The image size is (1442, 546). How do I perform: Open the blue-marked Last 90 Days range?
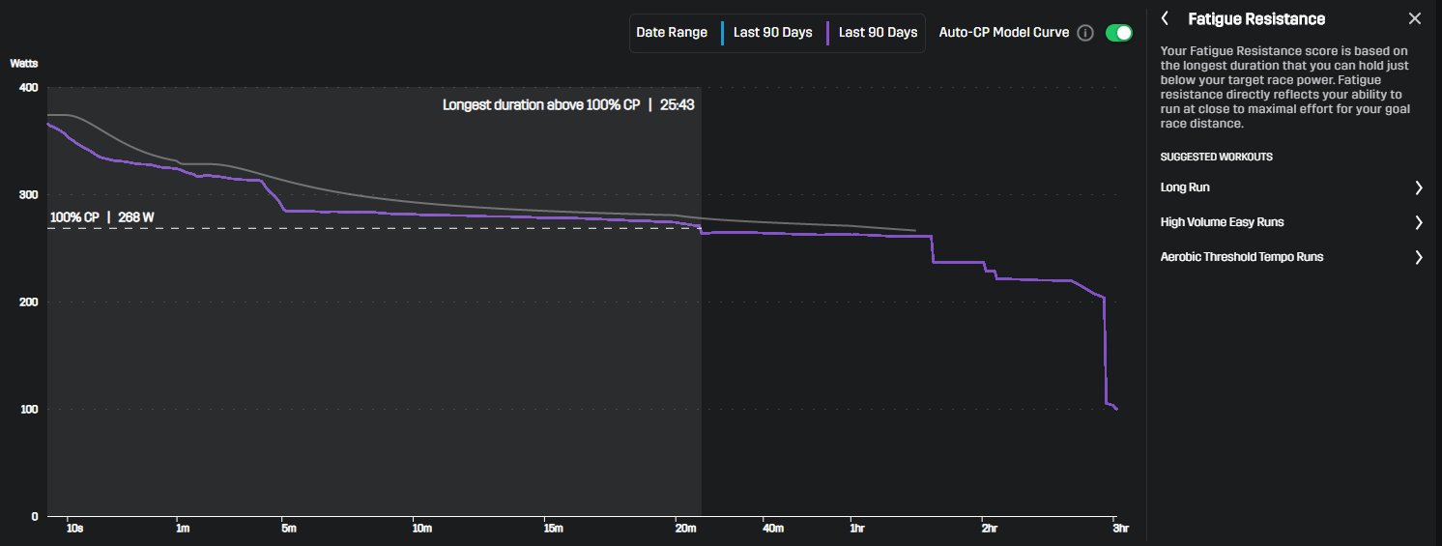(772, 33)
